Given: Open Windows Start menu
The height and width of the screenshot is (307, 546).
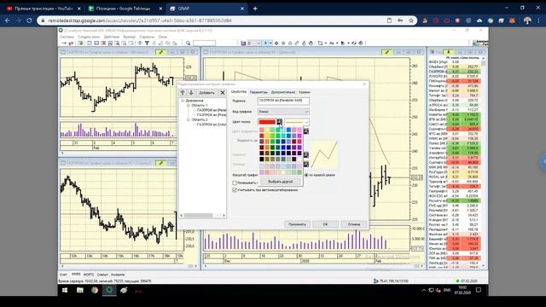Looking at the screenshot, I should pyautogui.click(x=65, y=290).
